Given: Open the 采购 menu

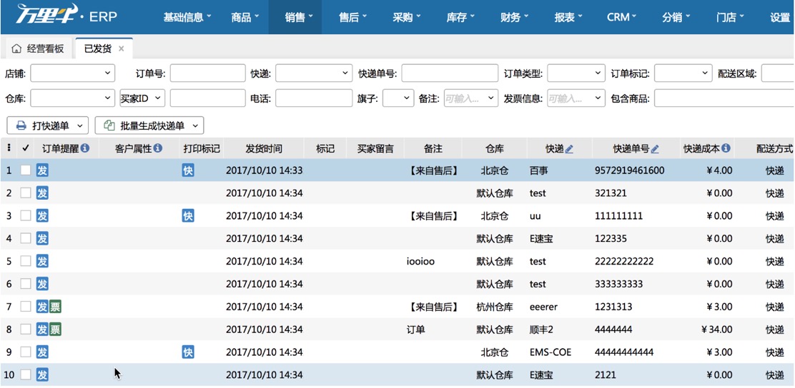Looking at the screenshot, I should [407, 17].
